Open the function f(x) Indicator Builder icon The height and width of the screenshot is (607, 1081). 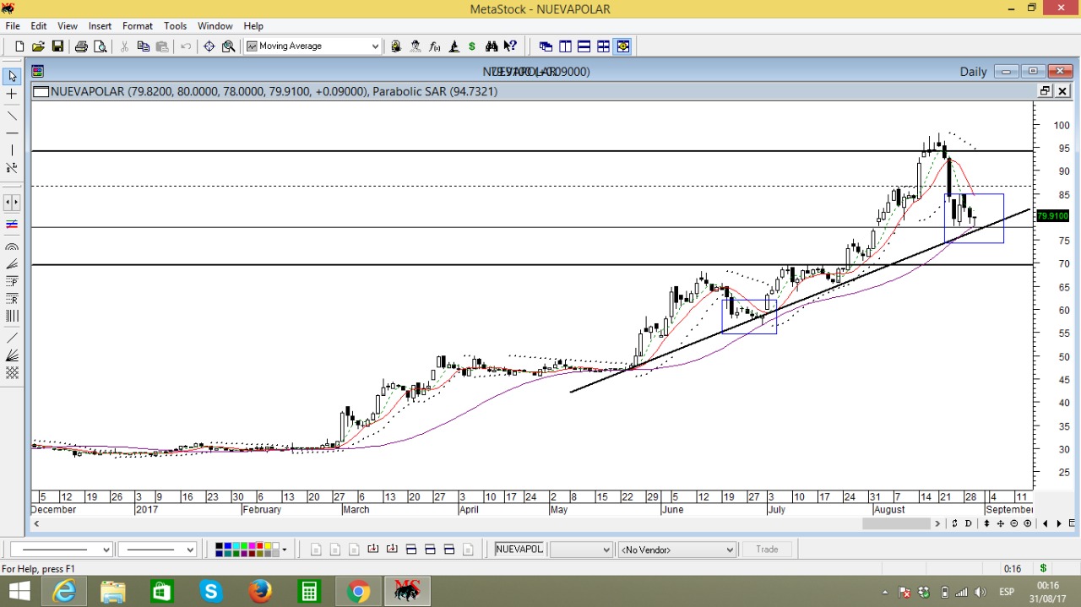point(434,46)
